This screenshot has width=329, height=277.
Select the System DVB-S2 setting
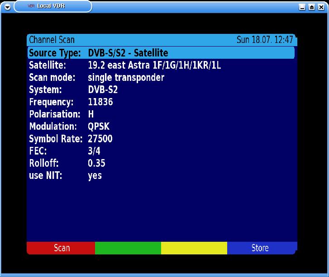pos(161,90)
